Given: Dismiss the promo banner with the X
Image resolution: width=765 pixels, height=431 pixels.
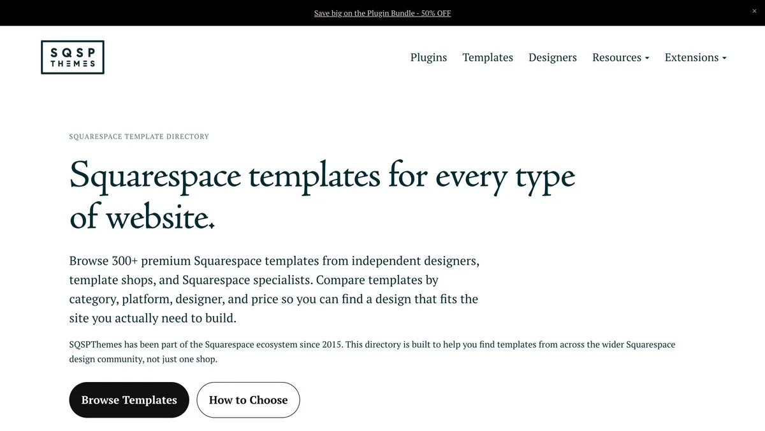Looking at the screenshot, I should point(754,11).
